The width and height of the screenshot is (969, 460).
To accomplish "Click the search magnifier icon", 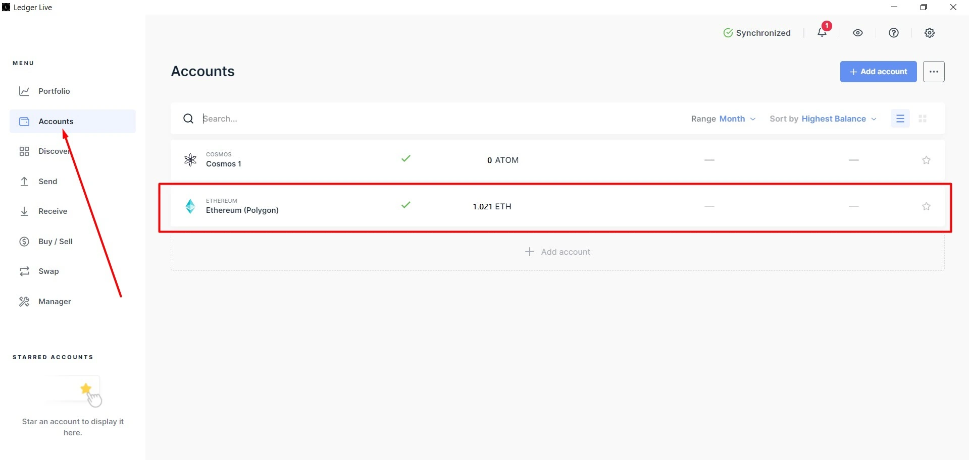I will point(188,119).
